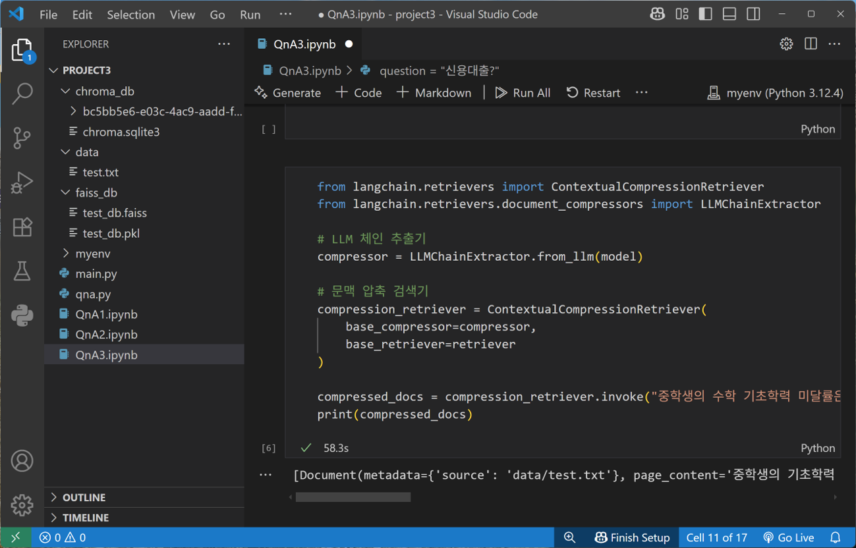The height and width of the screenshot is (548, 856).
Task: Click the Python language label of cell 6
Action: tap(818, 448)
